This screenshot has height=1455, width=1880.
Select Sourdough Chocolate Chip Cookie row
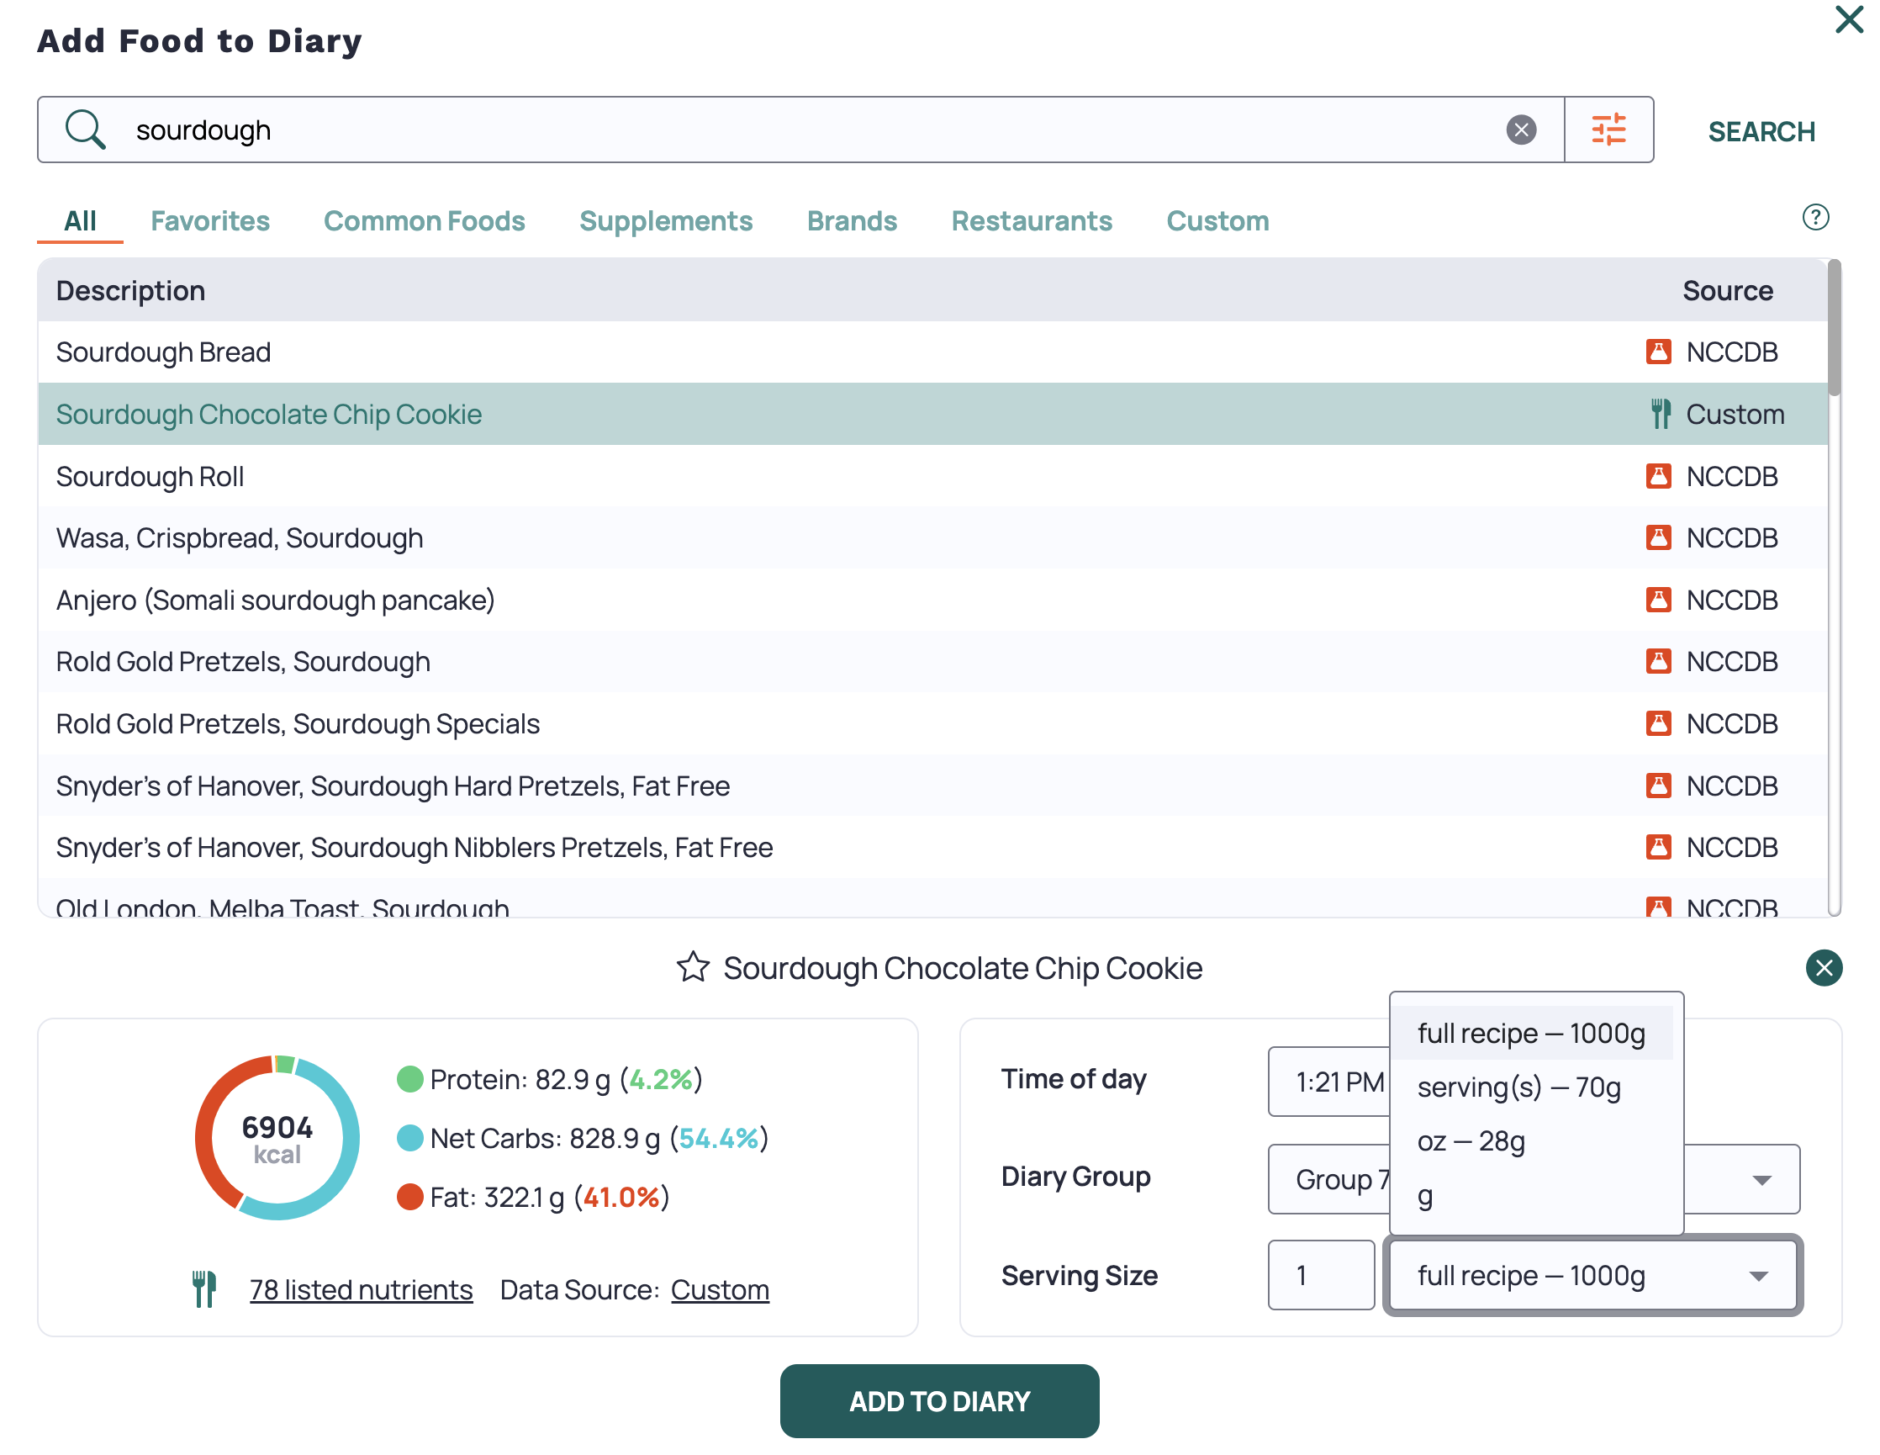(932, 414)
